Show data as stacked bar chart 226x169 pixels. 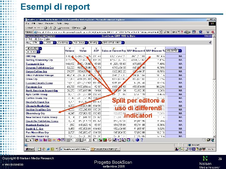click(x=50, y=140)
